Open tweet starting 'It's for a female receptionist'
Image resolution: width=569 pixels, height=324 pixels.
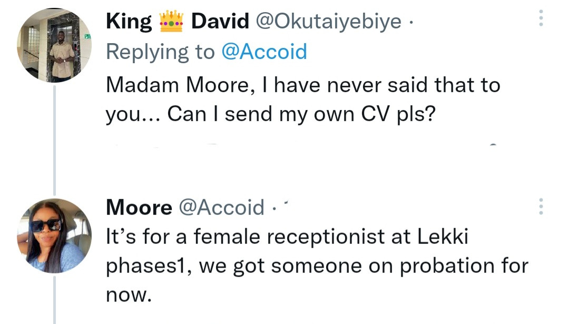287,238
